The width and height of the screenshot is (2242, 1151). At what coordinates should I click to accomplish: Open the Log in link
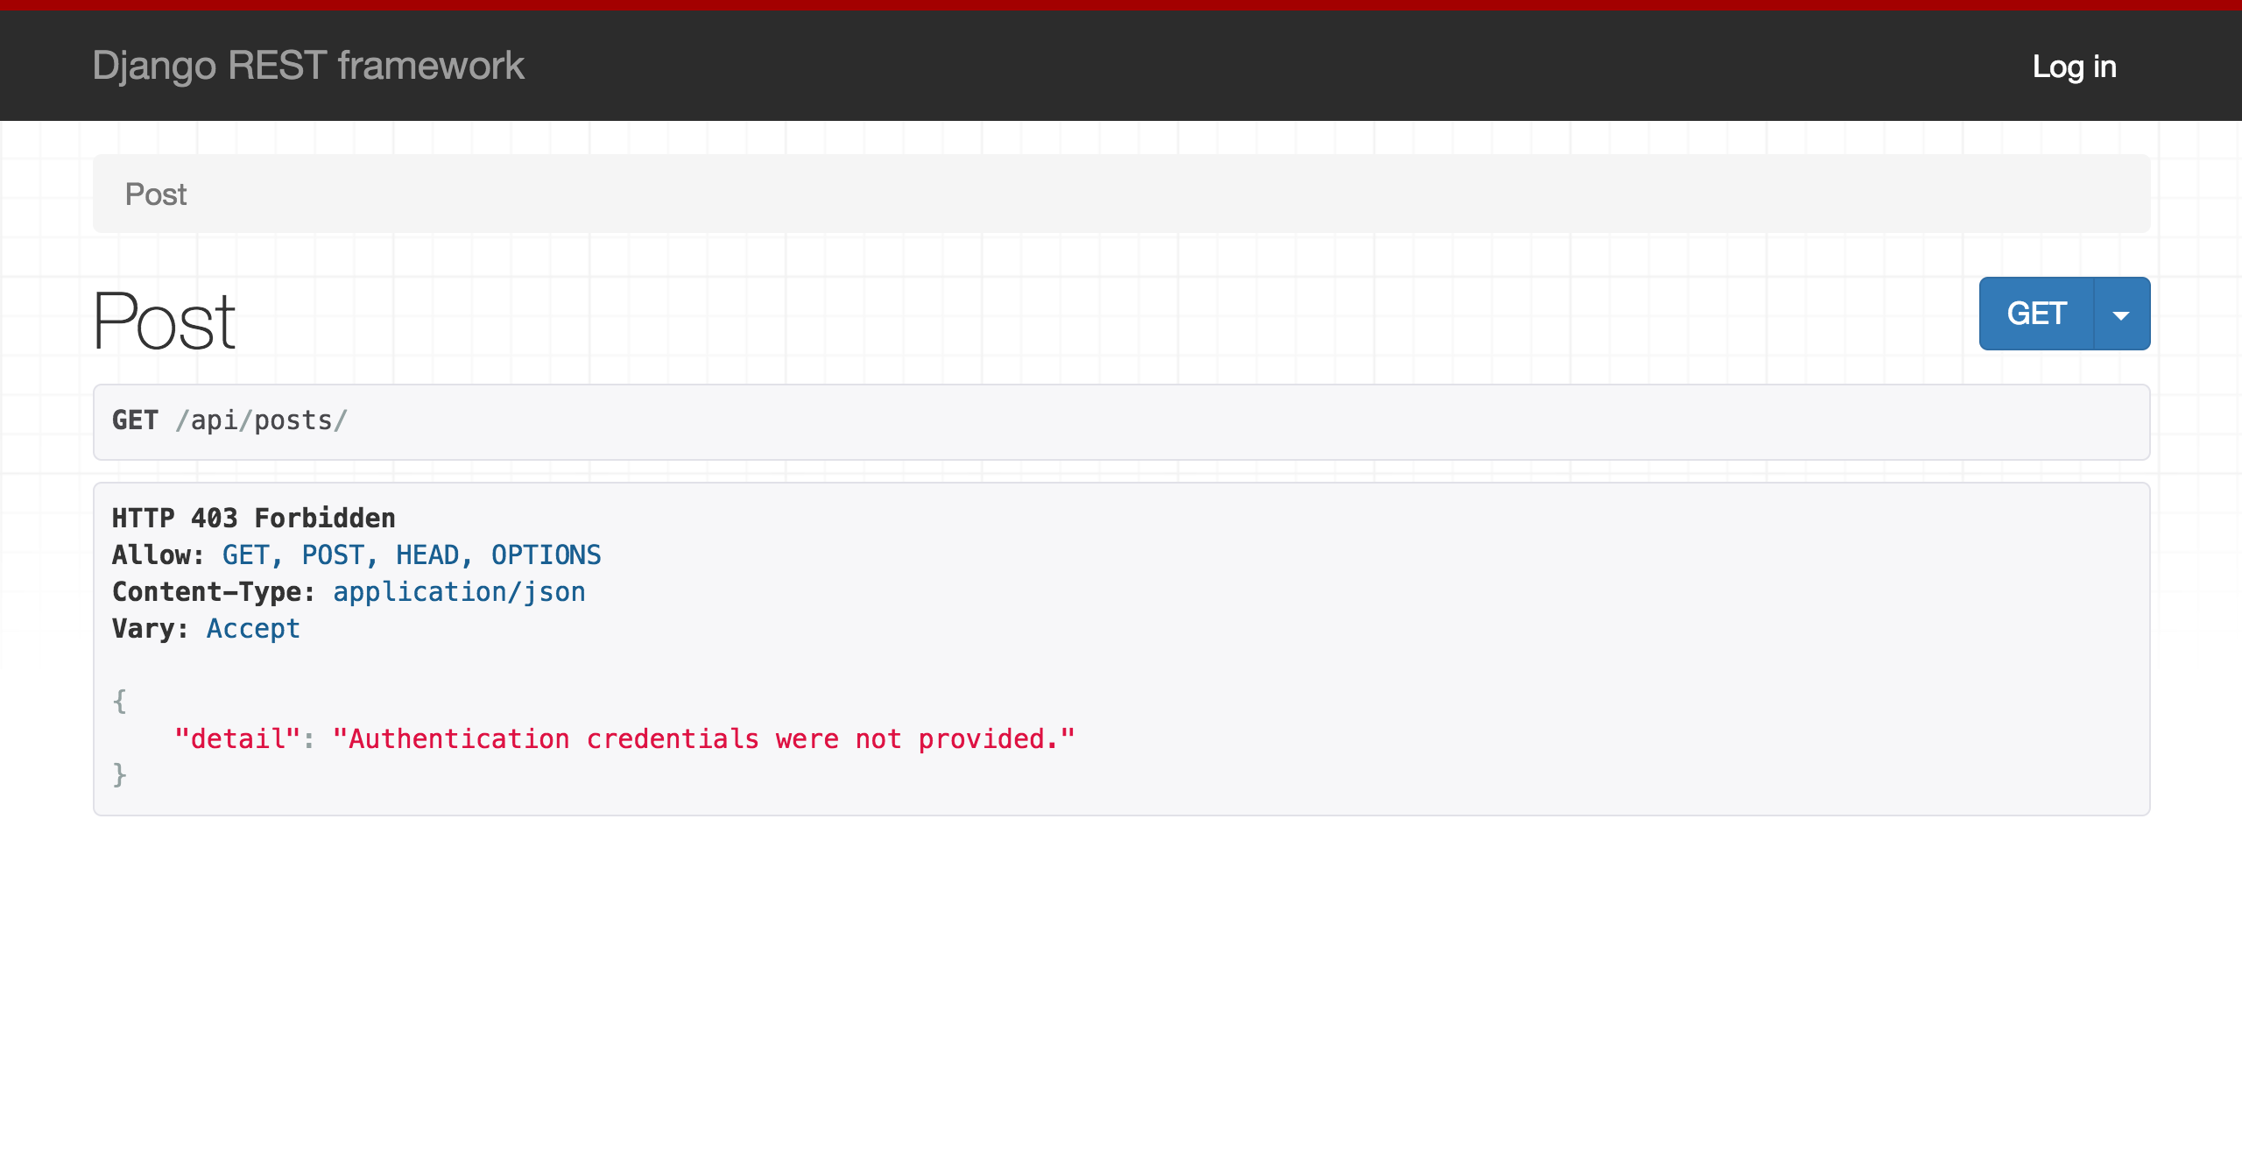pos(2074,67)
